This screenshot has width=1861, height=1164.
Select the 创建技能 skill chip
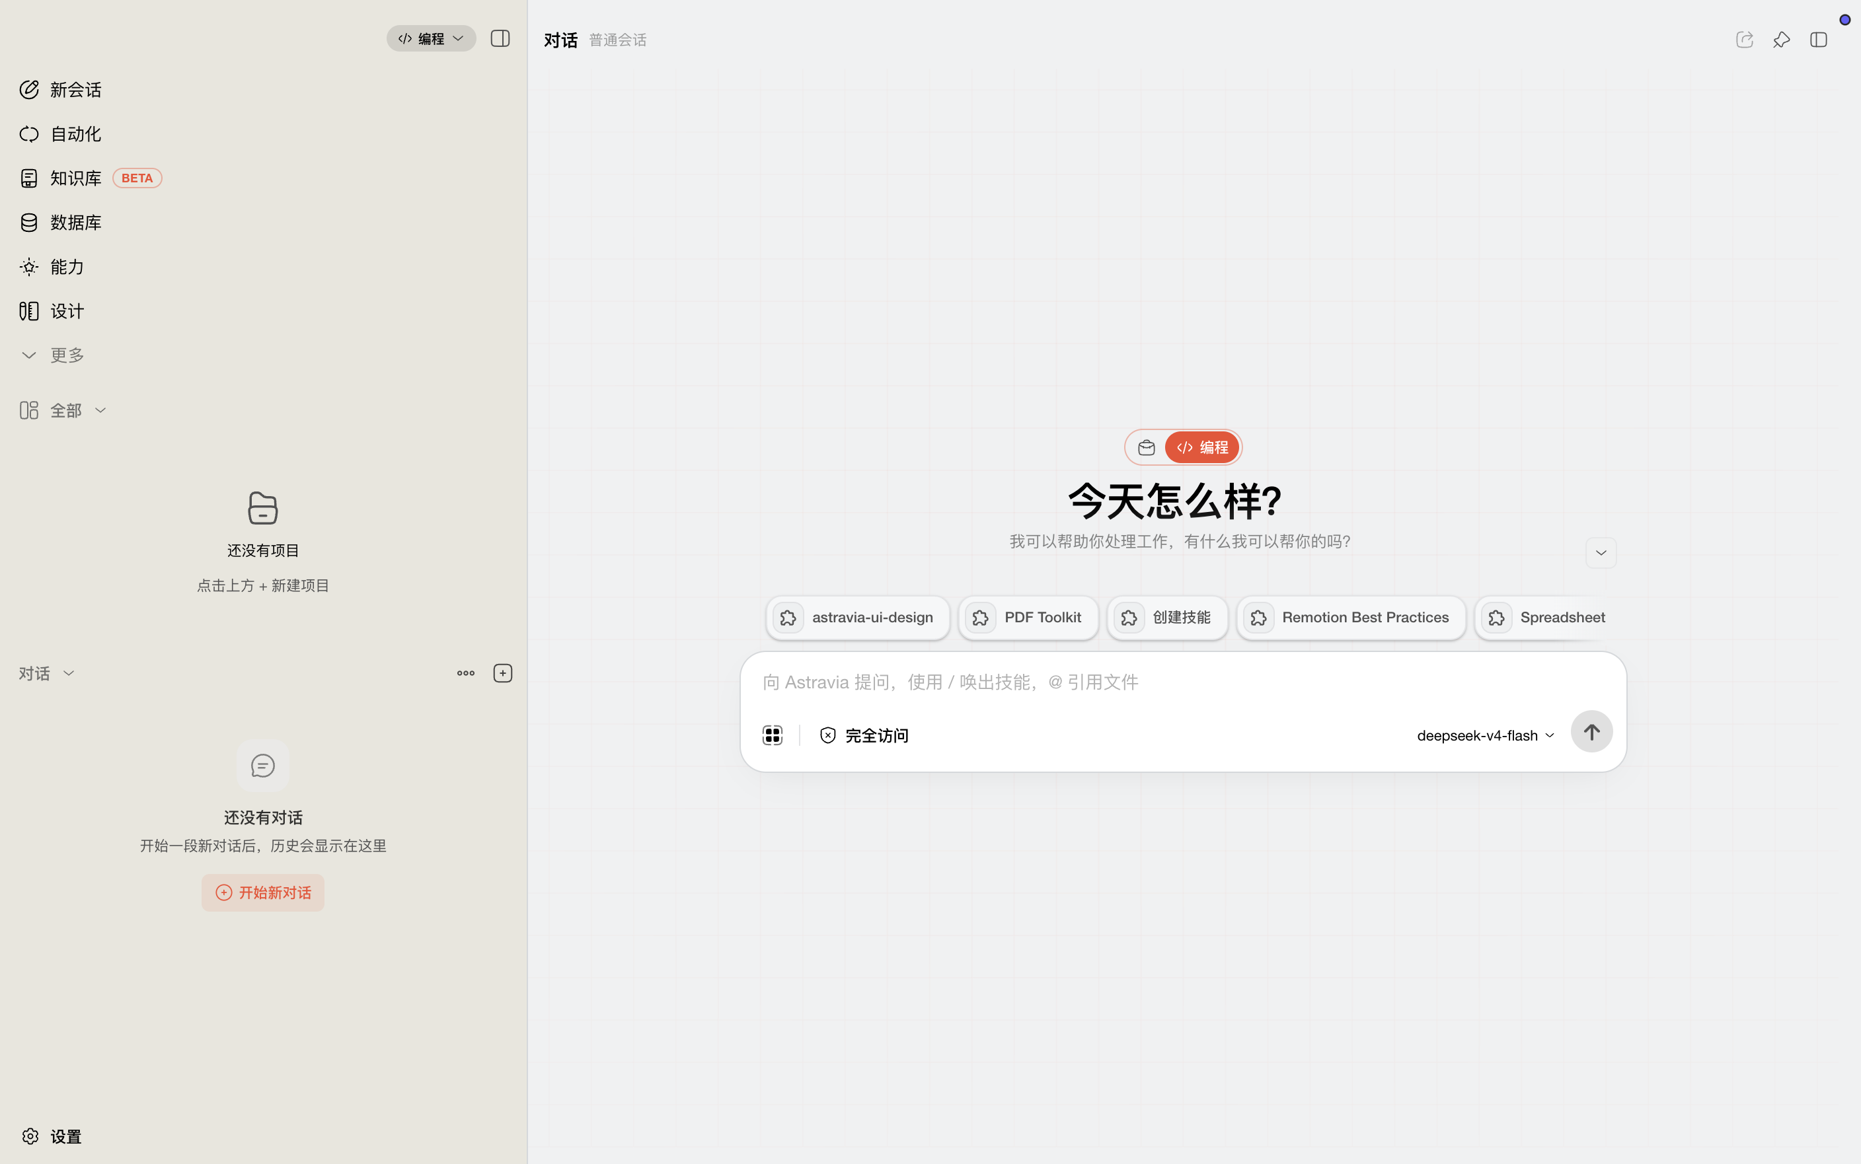[1168, 618]
